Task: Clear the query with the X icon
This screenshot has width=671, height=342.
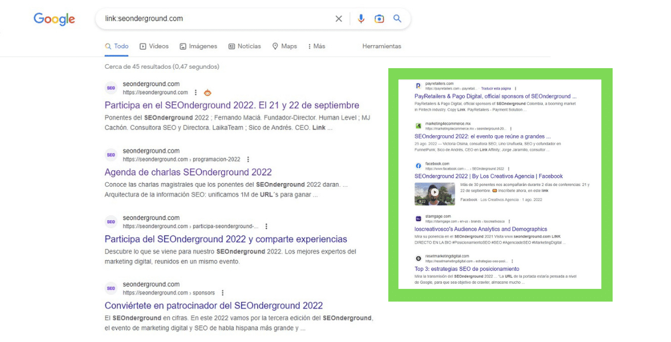Action: click(339, 18)
